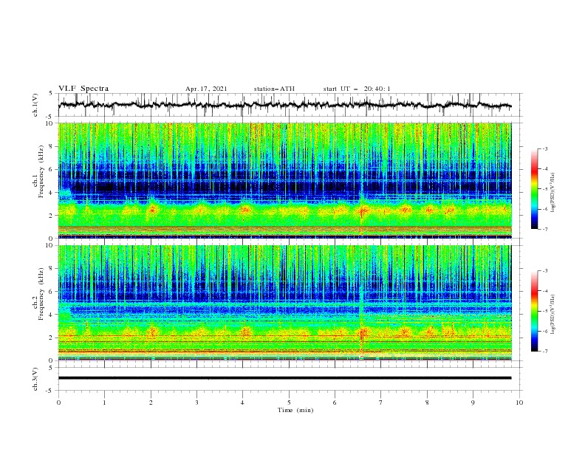Click the ch.2 'Frequency (kHz)' axis label
Image resolution: width=585 pixels, height=452 pixels.
(41, 293)
